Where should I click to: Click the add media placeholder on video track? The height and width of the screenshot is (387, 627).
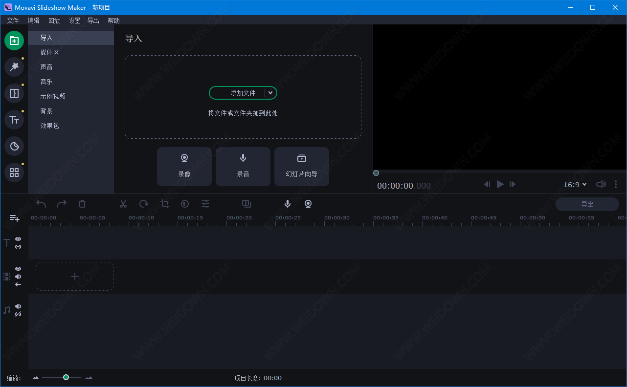coord(75,277)
